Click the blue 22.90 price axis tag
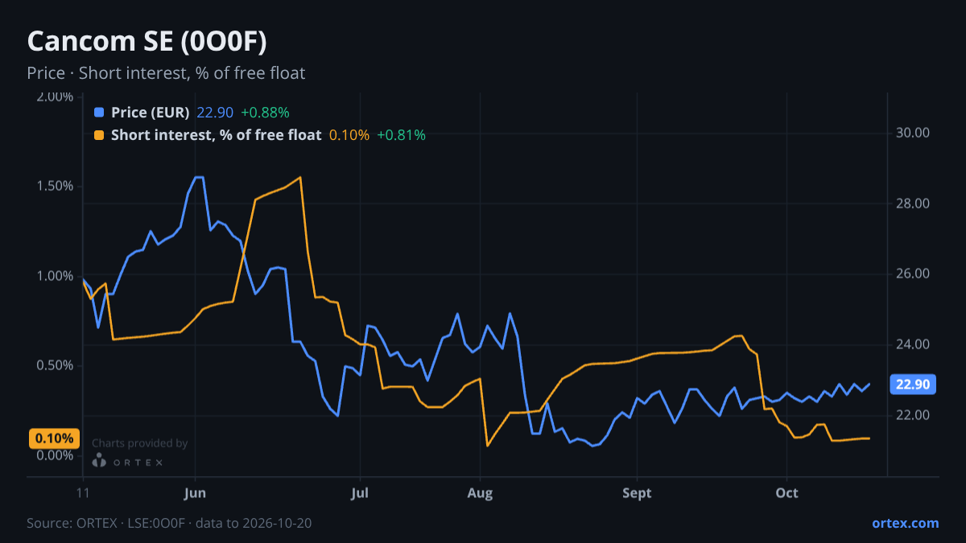Screen dimensions: 966x543 [913, 385]
